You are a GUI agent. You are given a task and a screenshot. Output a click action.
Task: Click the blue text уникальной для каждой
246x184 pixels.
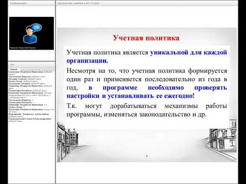coord(189,52)
